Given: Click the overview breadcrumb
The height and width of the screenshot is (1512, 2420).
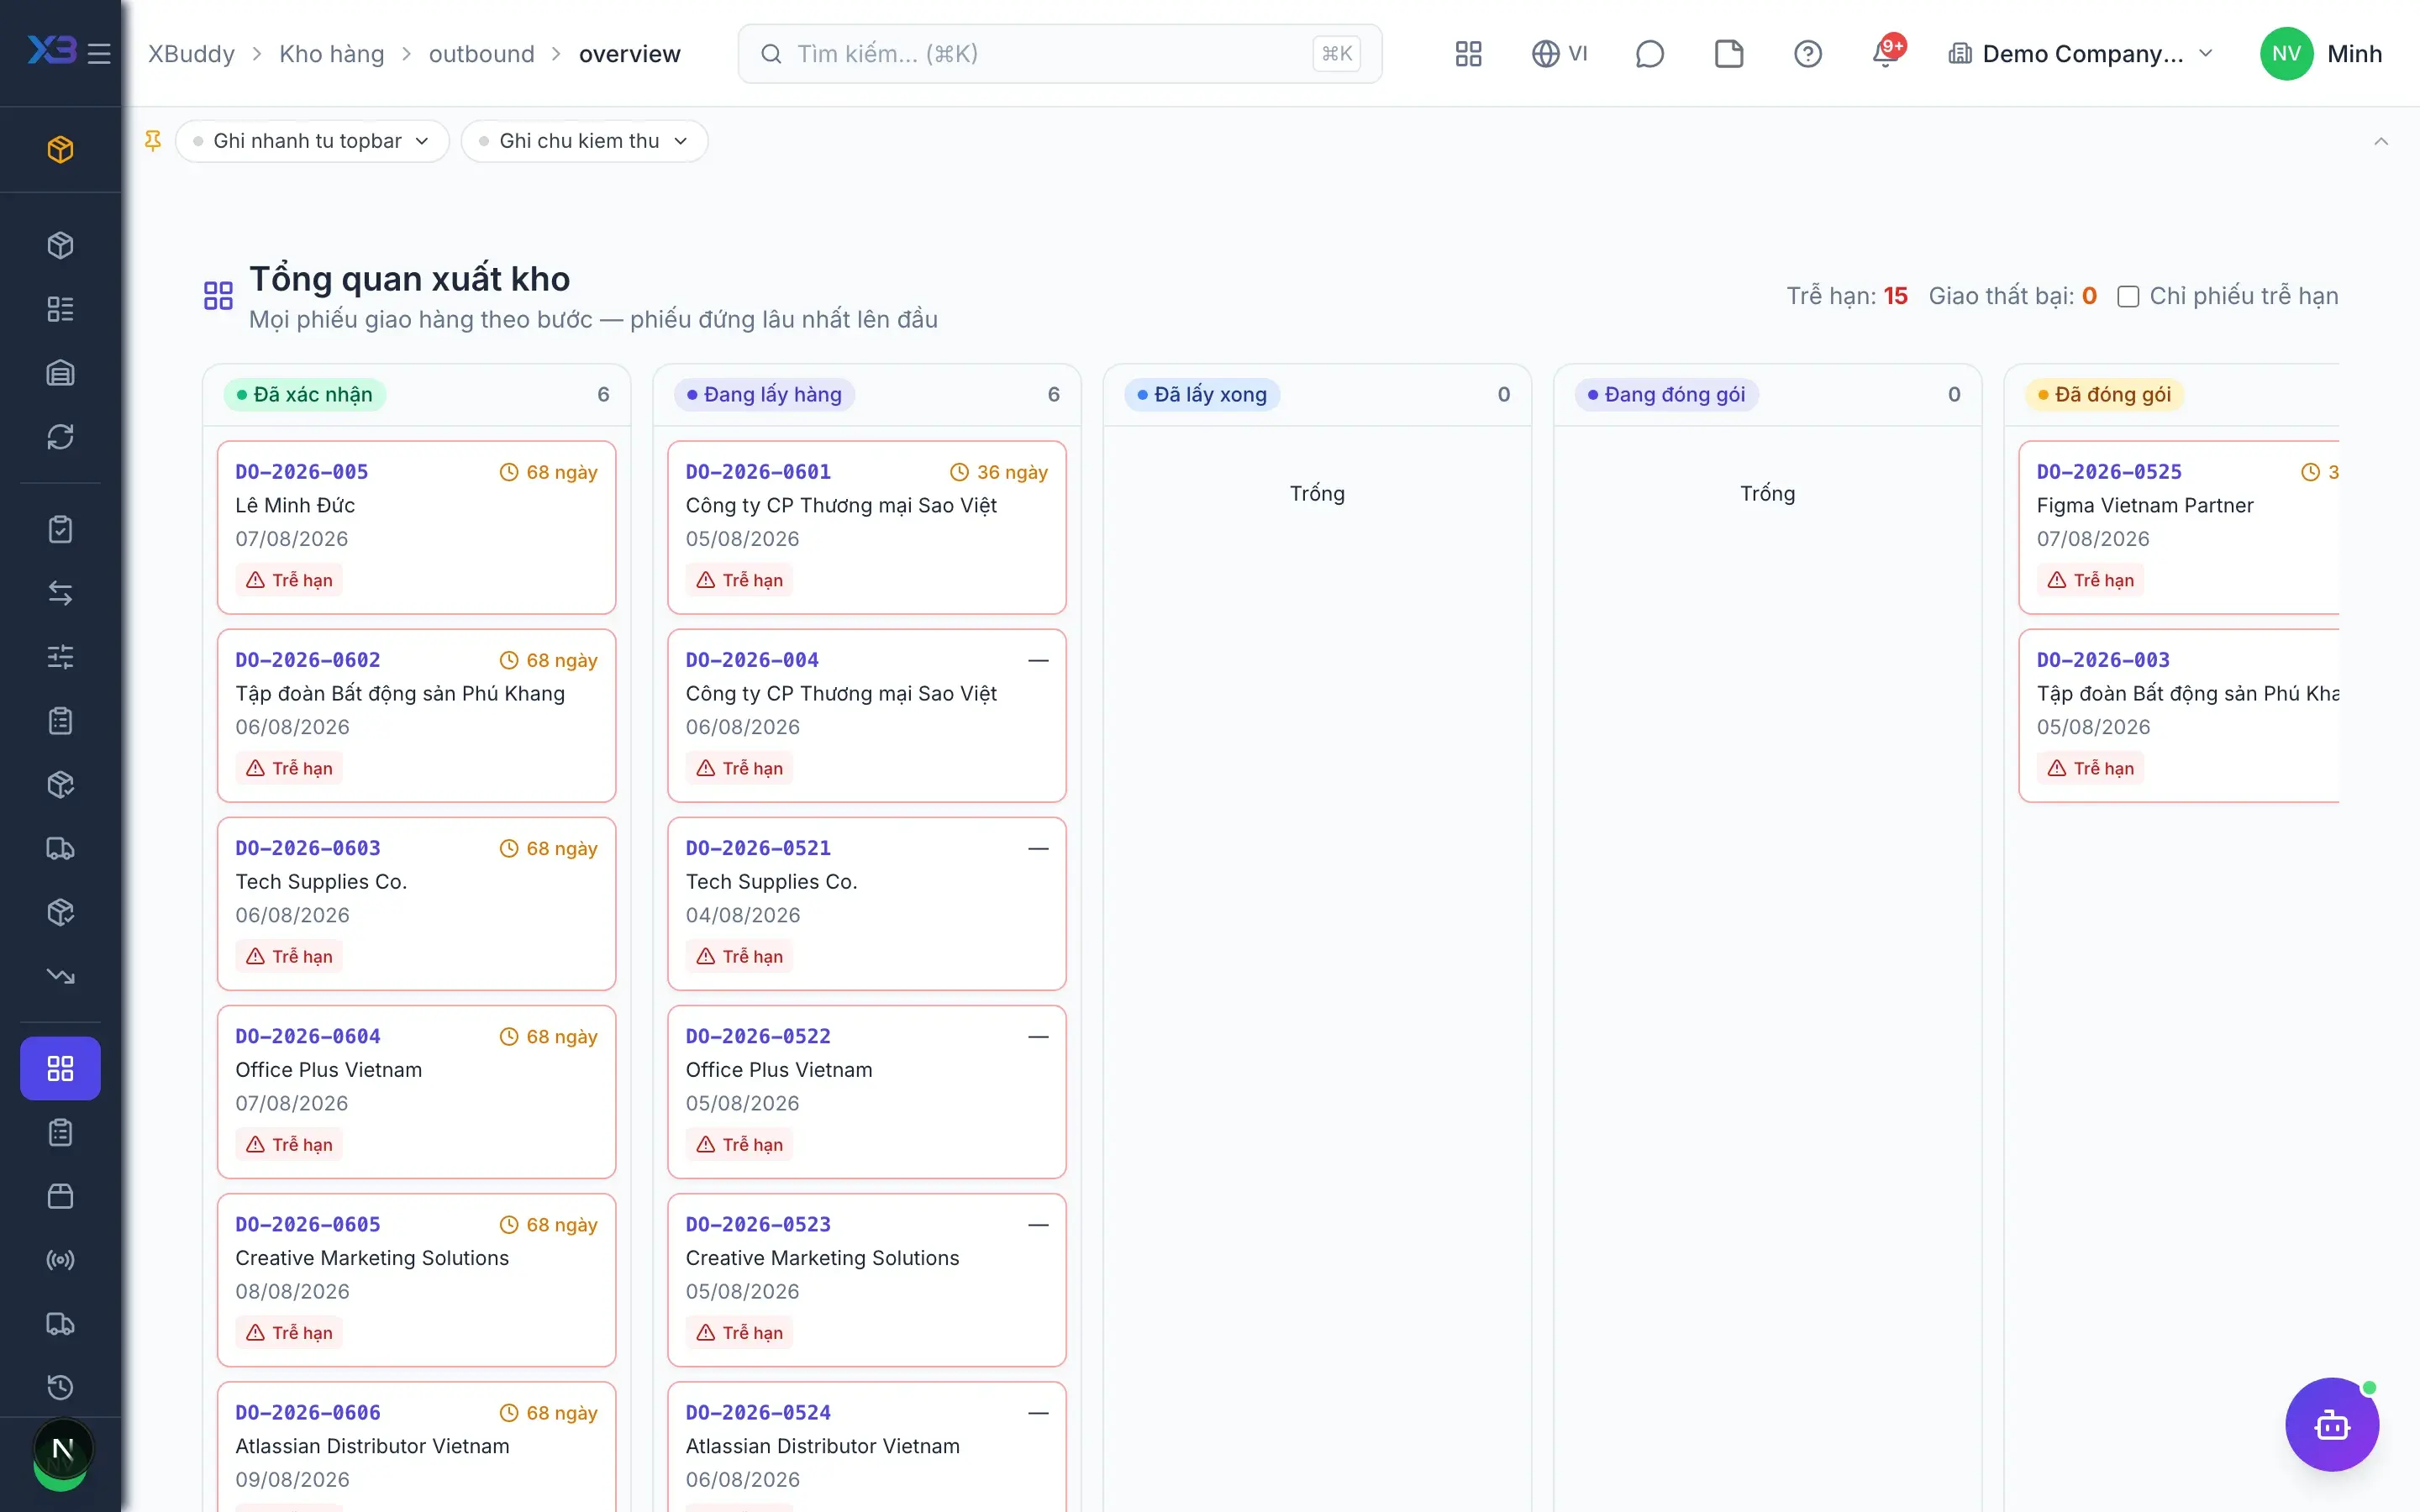Looking at the screenshot, I should pos(630,54).
